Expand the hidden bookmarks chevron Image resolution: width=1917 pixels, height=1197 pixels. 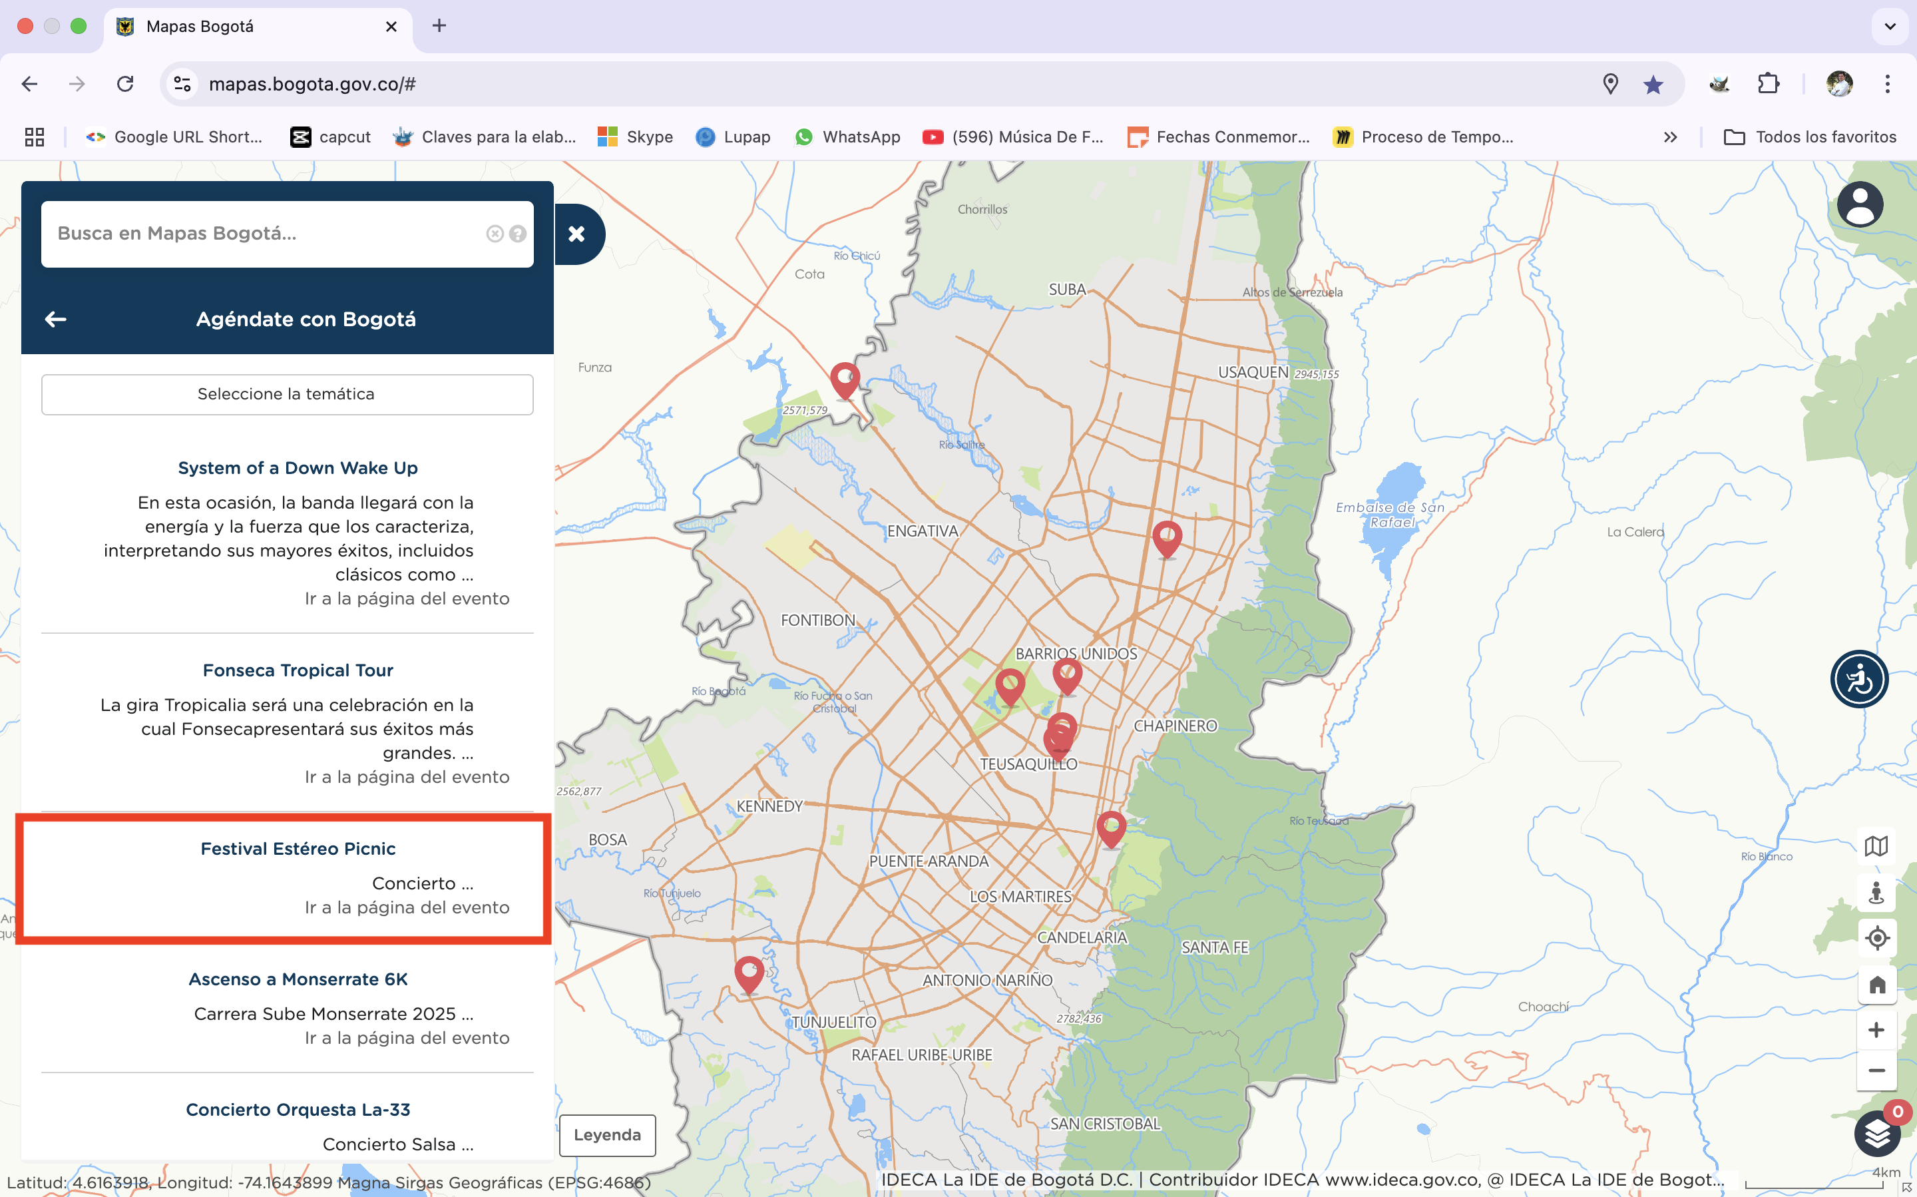1670,137
